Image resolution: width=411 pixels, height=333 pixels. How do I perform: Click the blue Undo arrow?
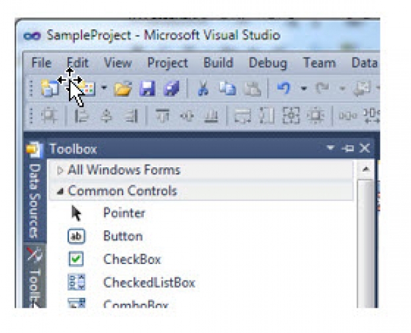(284, 88)
